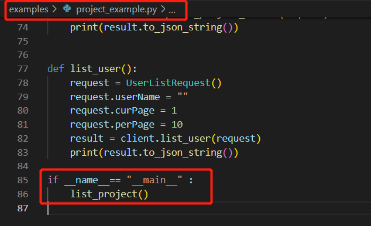Click UserListRequest class name on line 78
Viewport: 371px width, 226px height.
click(x=168, y=83)
